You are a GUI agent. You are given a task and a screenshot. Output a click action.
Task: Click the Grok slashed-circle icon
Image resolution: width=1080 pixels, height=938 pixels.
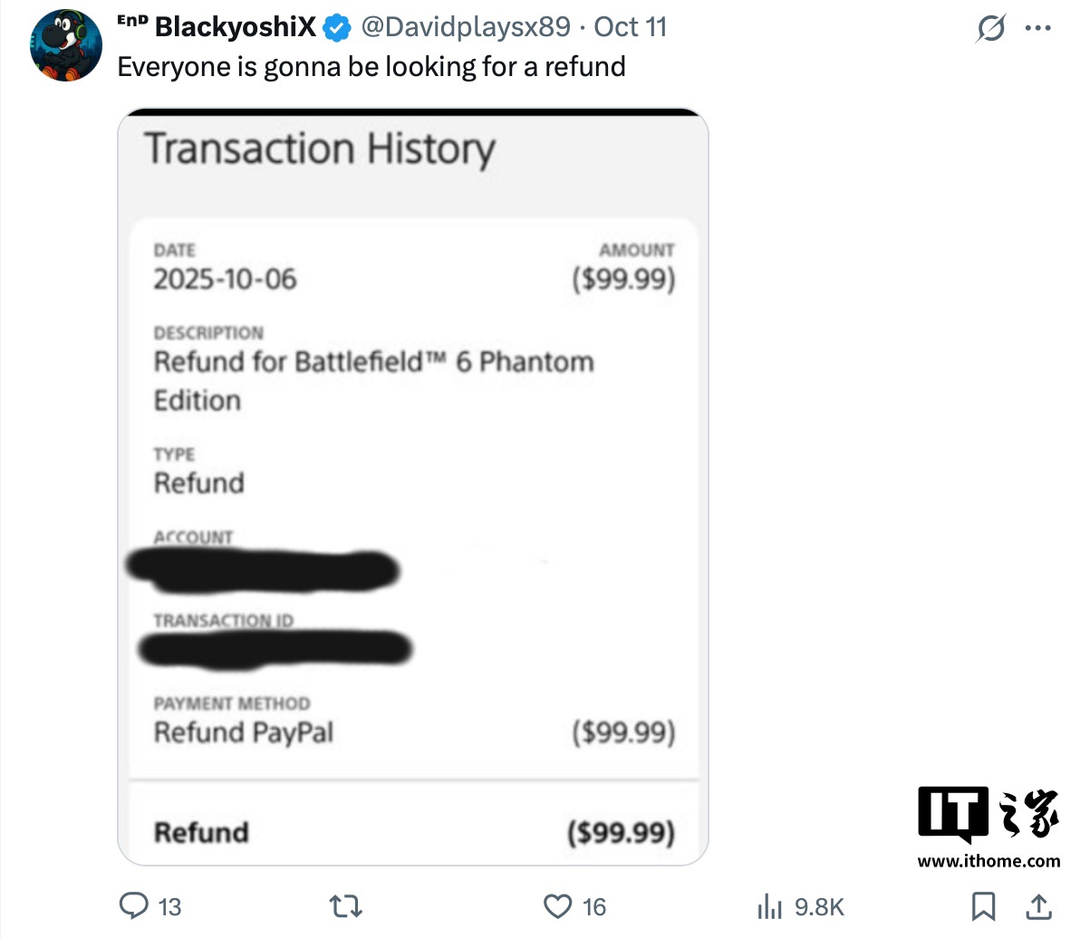tap(990, 29)
